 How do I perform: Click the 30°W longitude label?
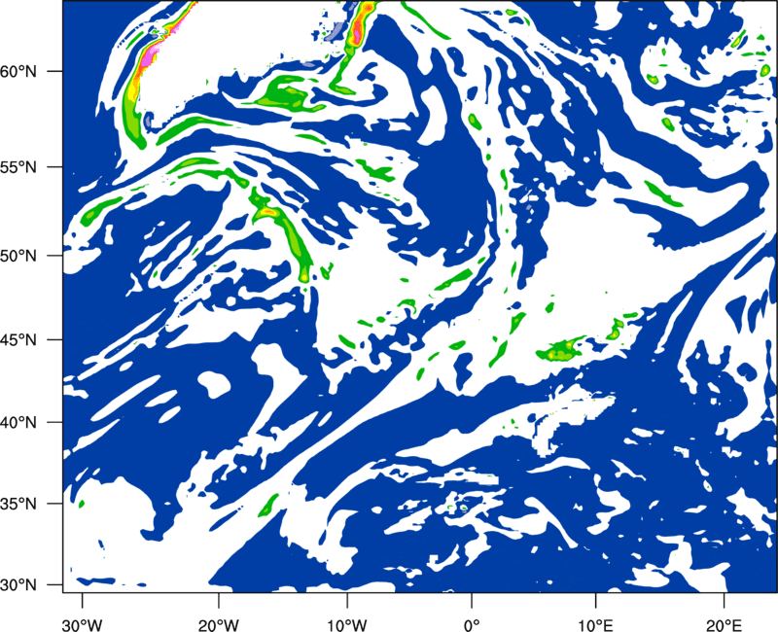click(82, 624)
